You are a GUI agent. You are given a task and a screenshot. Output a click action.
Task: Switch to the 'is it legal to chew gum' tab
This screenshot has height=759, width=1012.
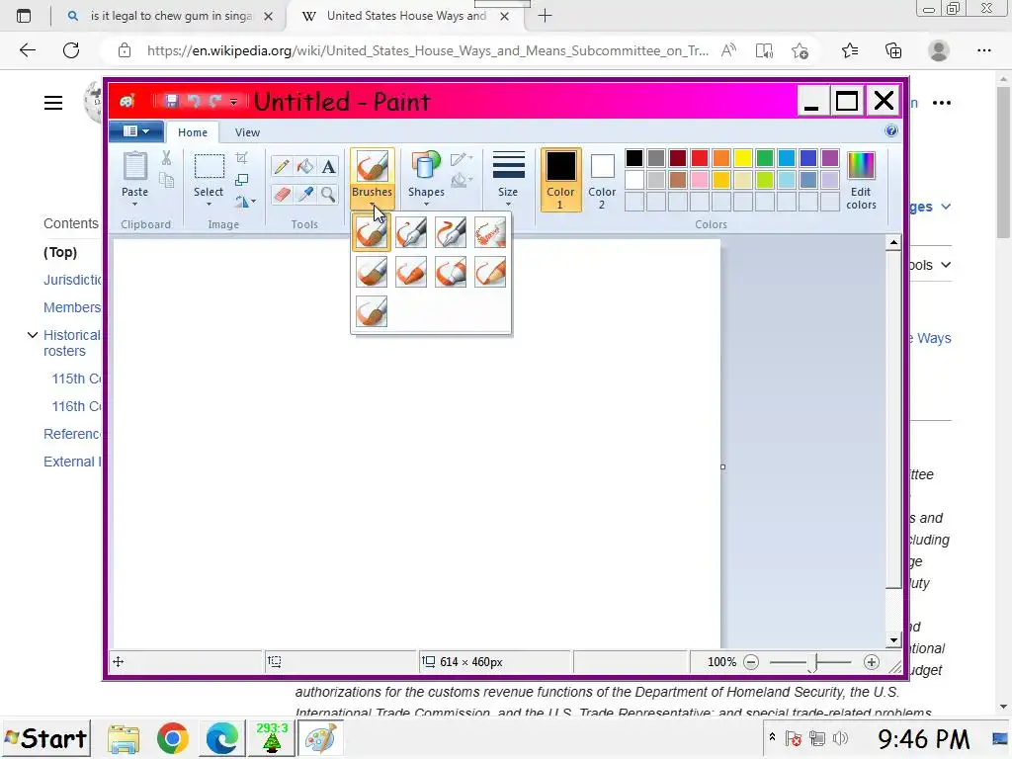click(171, 16)
